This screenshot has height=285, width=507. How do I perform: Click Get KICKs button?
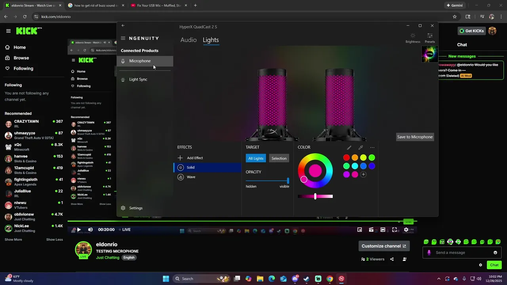point(471,31)
